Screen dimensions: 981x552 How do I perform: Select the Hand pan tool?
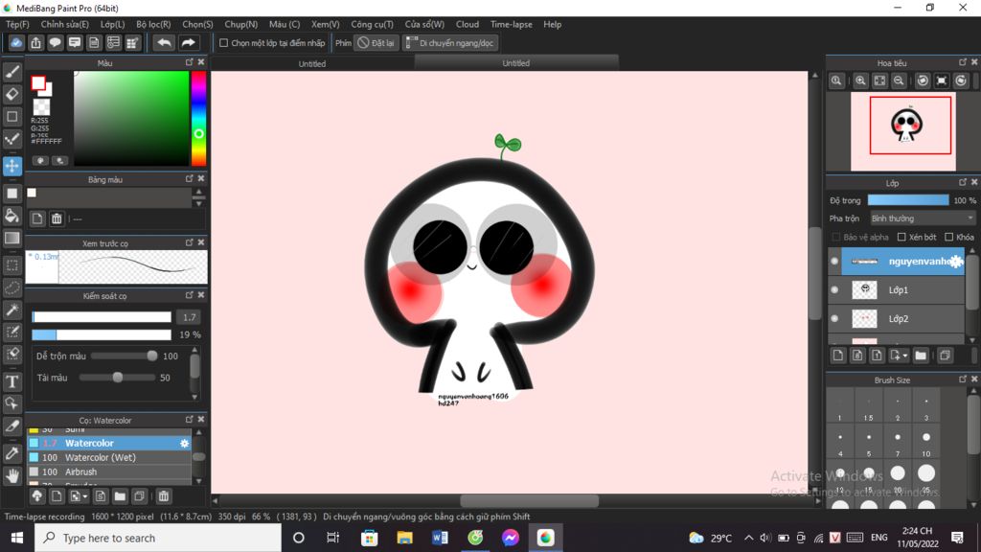[11, 476]
